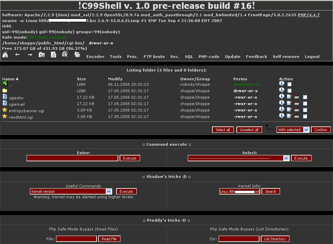The height and width of the screenshot is (244, 333).
Task: Refresh the listing with the reload icon
Action: pos(54,55)
